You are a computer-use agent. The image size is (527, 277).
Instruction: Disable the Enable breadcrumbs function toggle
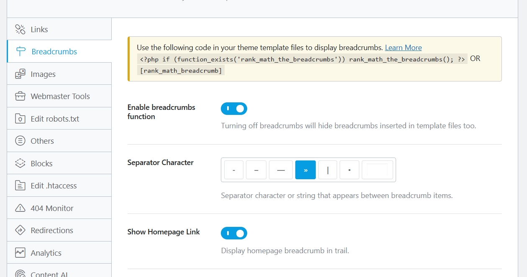pos(234,109)
